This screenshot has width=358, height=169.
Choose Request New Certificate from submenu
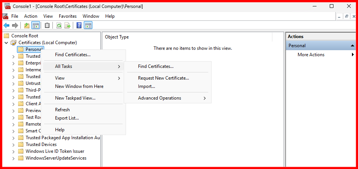coord(163,78)
